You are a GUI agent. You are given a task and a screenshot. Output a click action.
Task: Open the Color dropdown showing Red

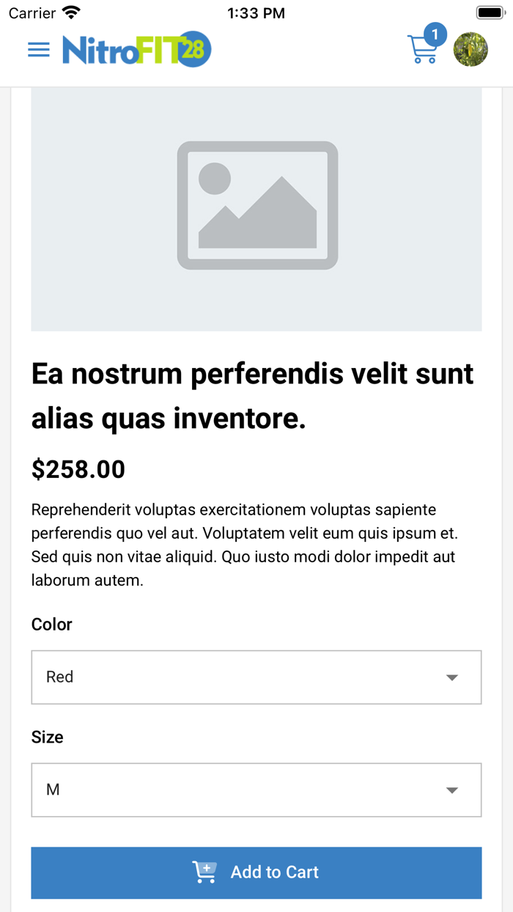256,677
